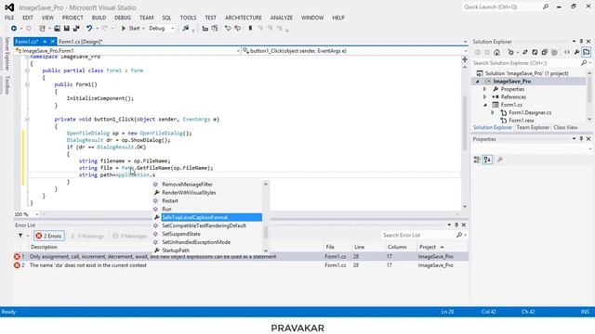Open the ARCHITECTURE menu
Viewport: 595px width, 334px height.
[244, 18]
